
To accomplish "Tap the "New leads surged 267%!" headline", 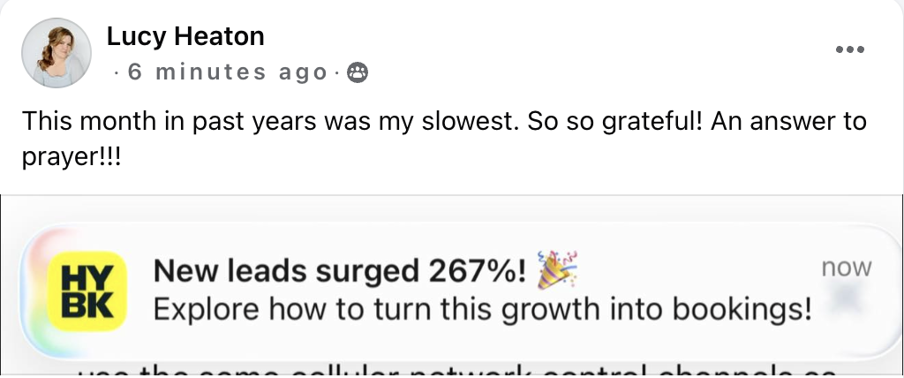I will tap(340, 270).
